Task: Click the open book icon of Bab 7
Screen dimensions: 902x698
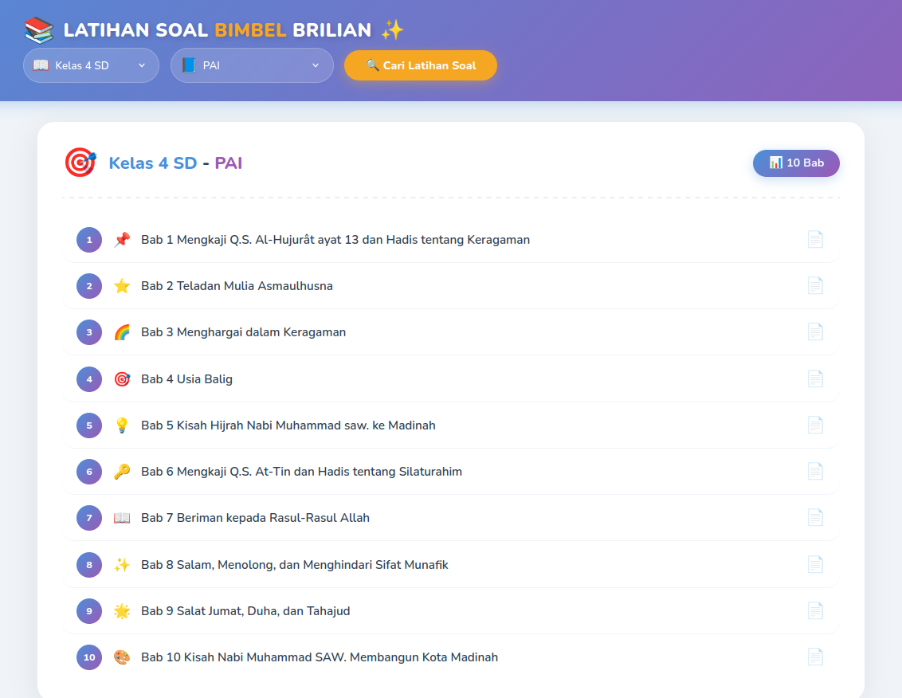Action: tap(122, 518)
